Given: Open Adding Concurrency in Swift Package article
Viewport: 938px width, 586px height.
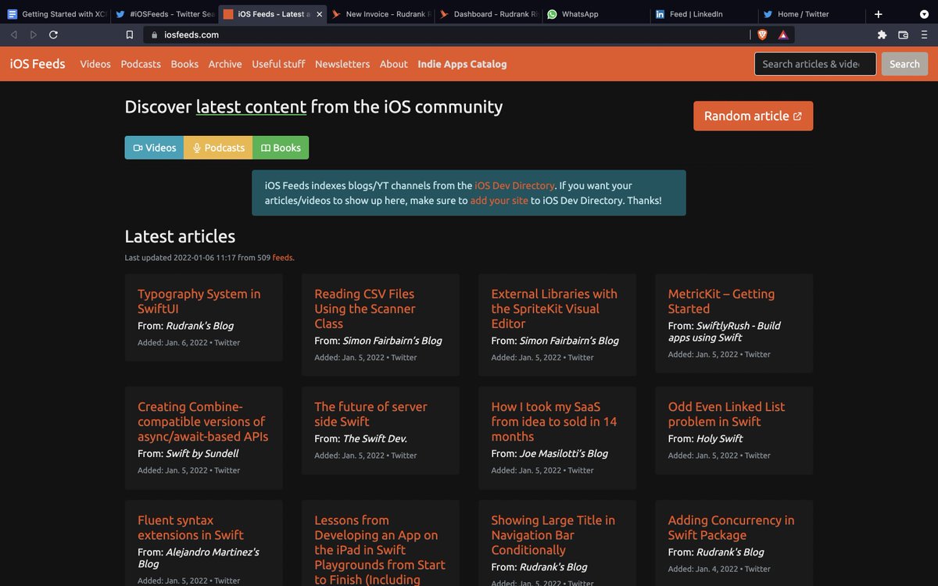Looking at the screenshot, I should pyautogui.click(x=731, y=527).
